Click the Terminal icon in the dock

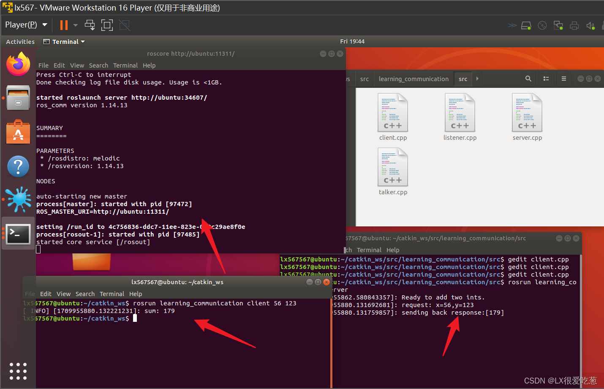pyautogui.click(x=18, y=234)
